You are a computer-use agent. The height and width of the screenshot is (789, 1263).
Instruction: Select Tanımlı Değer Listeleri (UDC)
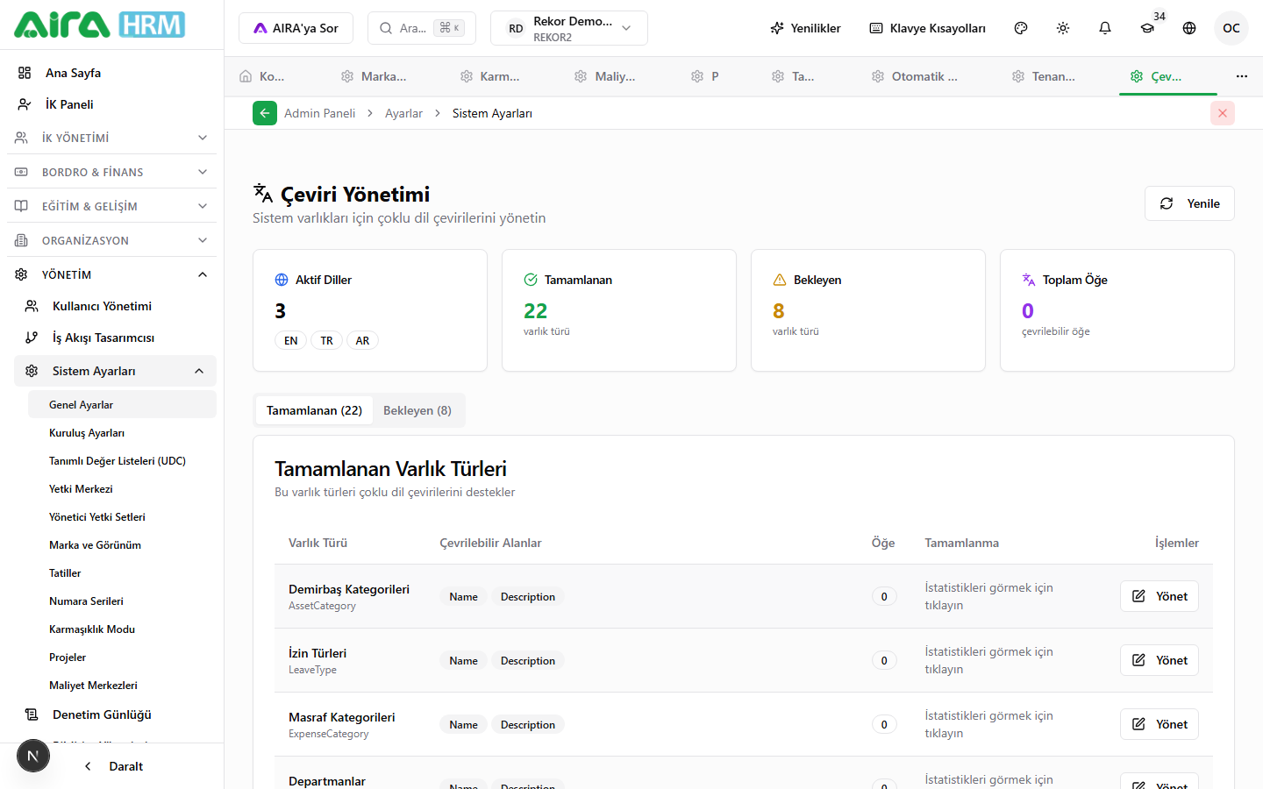pos(122,460)
